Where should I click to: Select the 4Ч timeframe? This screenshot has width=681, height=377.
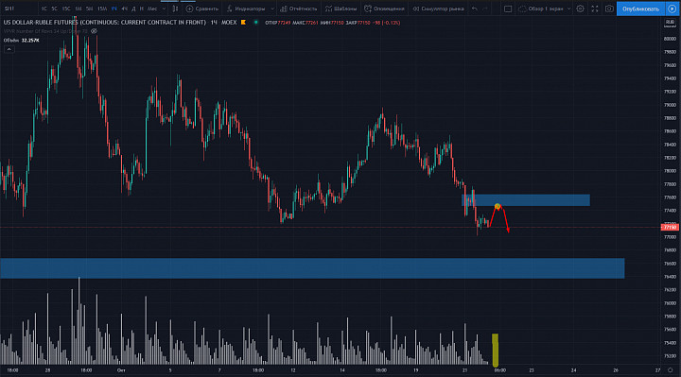click(x=124, y=9)
